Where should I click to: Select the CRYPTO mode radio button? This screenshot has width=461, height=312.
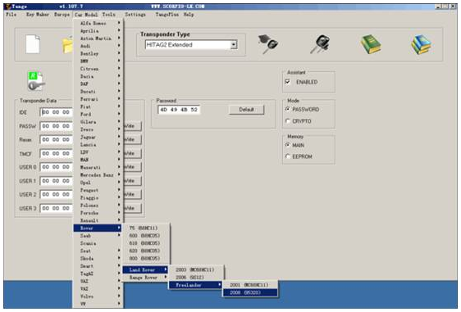288,121
